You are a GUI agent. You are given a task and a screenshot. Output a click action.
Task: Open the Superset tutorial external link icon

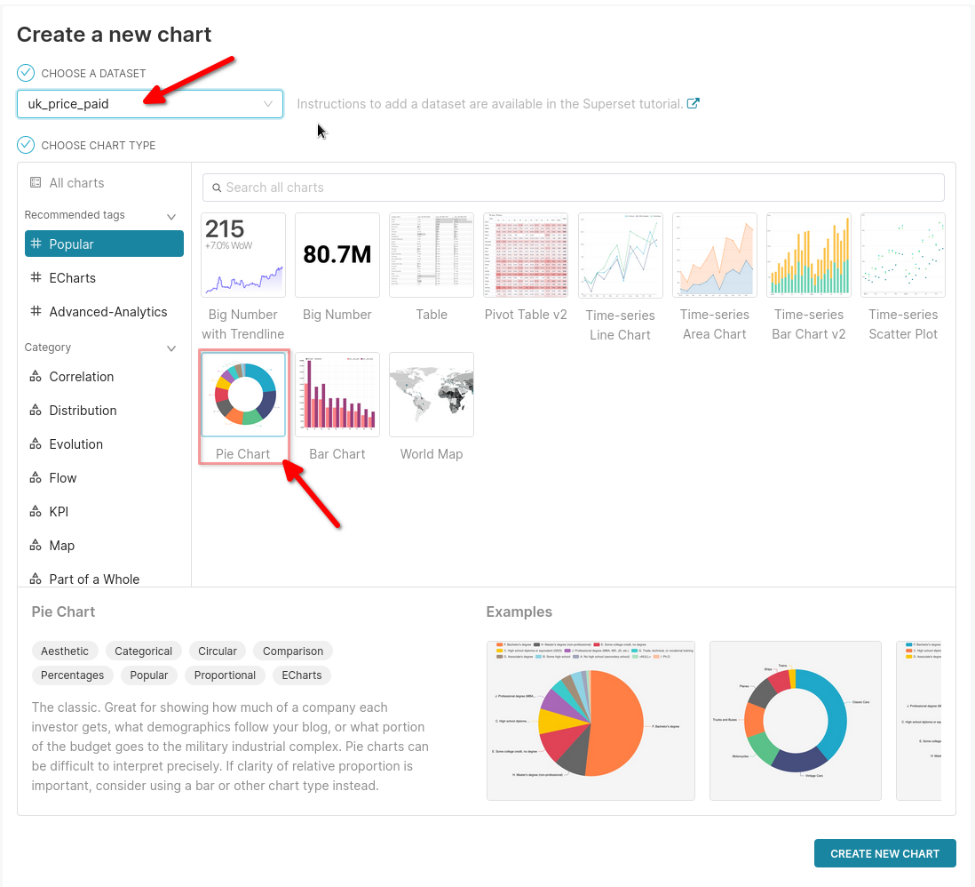693,103
